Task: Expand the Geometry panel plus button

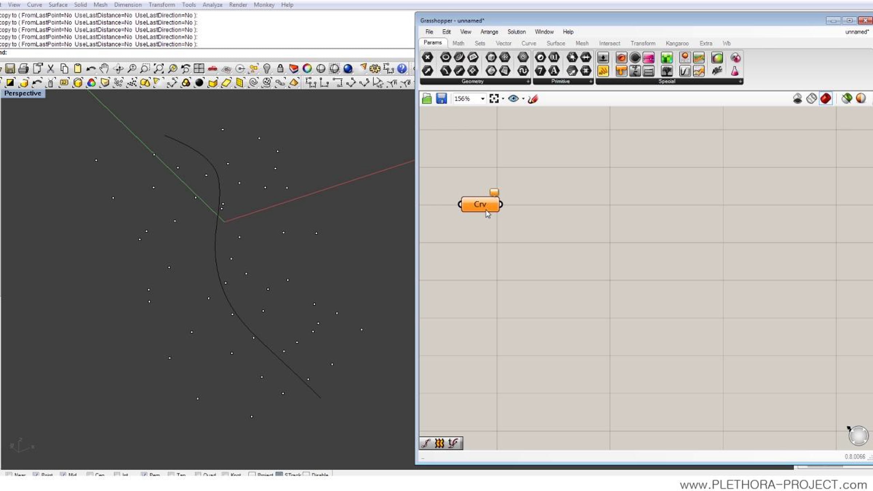Action: [528, 81]
